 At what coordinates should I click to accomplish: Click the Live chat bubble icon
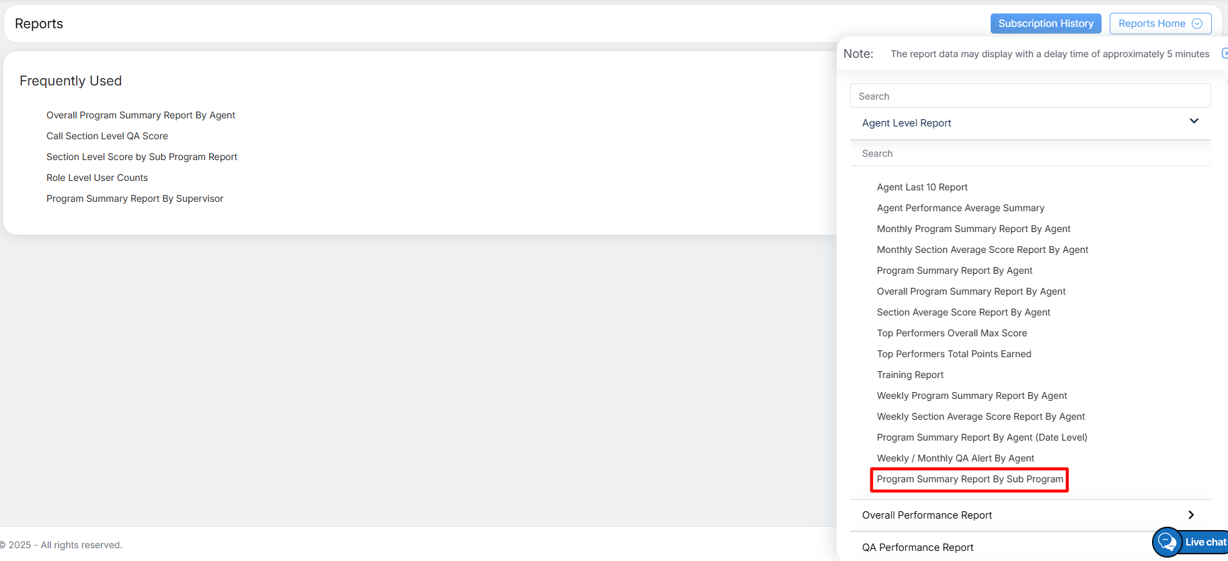(1168, 542)
